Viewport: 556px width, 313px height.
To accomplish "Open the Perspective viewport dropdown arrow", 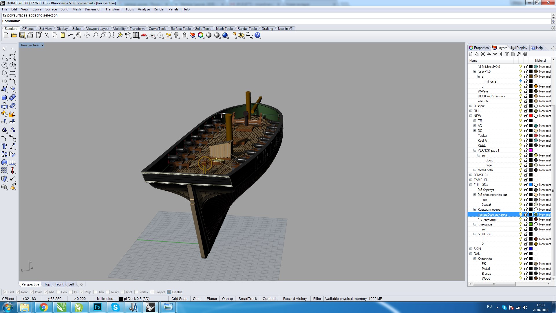I will point(42,45).
